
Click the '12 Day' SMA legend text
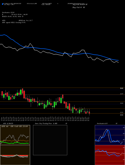point(9,4)
